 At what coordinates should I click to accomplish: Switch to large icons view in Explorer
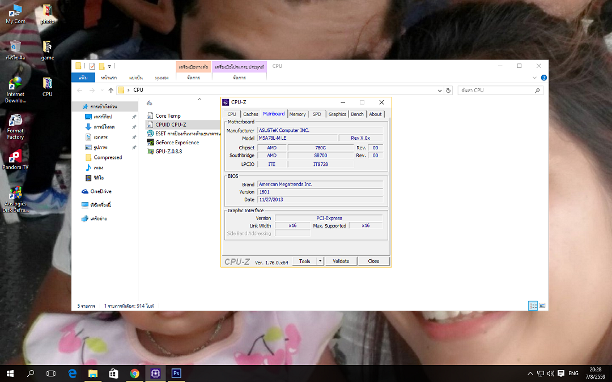[x=542, y=306]
